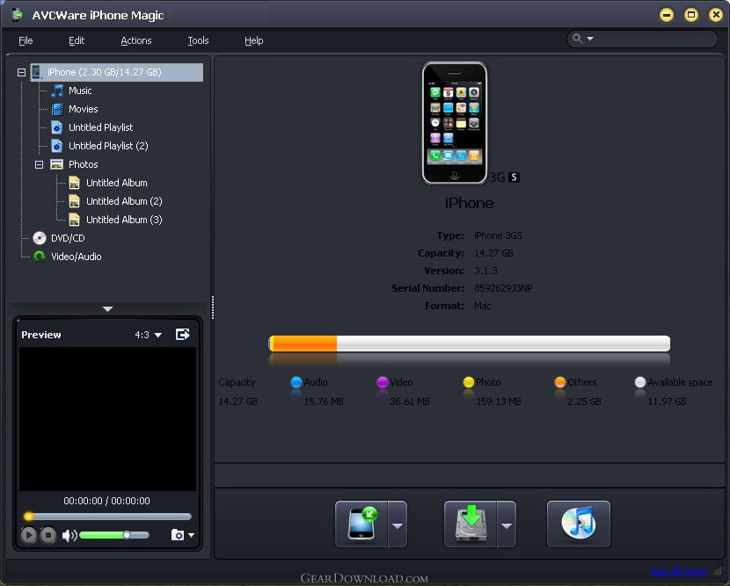730x586 pixels.
Task: Select the iPhone (2.30 GB/14.27 GB) device row
Action: click(x=117, y=72)
